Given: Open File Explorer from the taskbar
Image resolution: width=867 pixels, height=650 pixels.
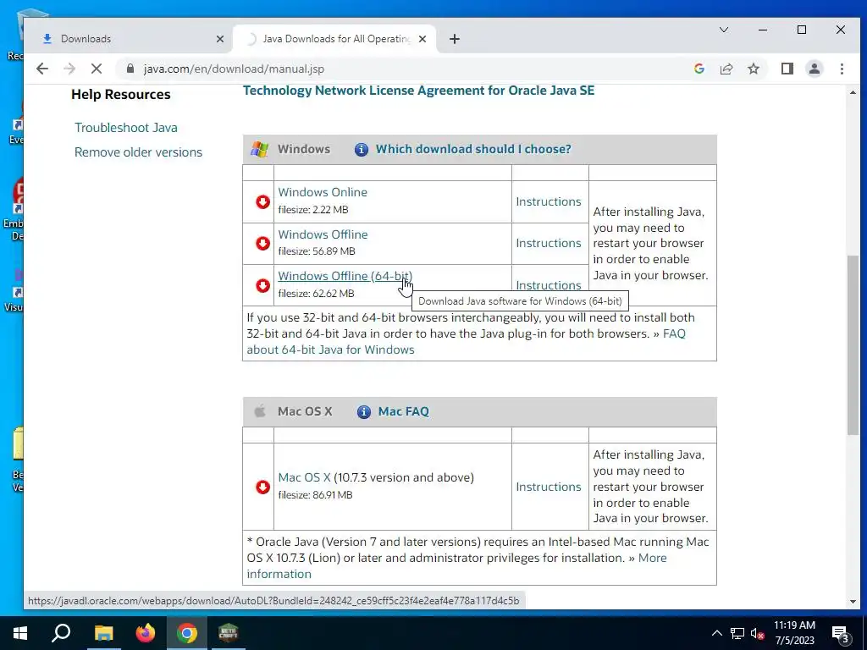Looking at the screenshot, I should (x=103, y=633).
